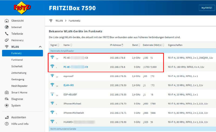Click the FRITZ!Box 7590 title
The height and width of the screenshot is (132, 216).
tap(72, 8)
